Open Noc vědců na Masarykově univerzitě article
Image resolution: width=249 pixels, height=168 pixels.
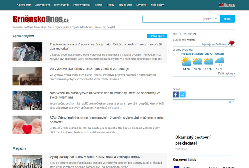point(105,95)
